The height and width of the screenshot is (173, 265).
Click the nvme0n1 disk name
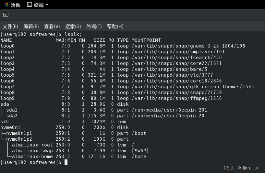coord(10,127)
